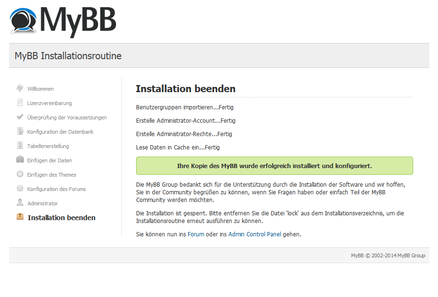Select the Konfiguration des Forums step
This screenshot has height=297, width=438.
click(56, 189)
